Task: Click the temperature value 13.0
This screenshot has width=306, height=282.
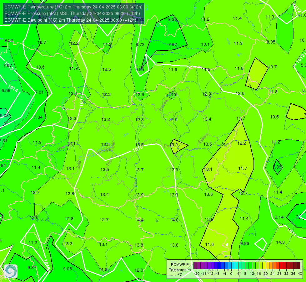Action: [x=209, y=219]
